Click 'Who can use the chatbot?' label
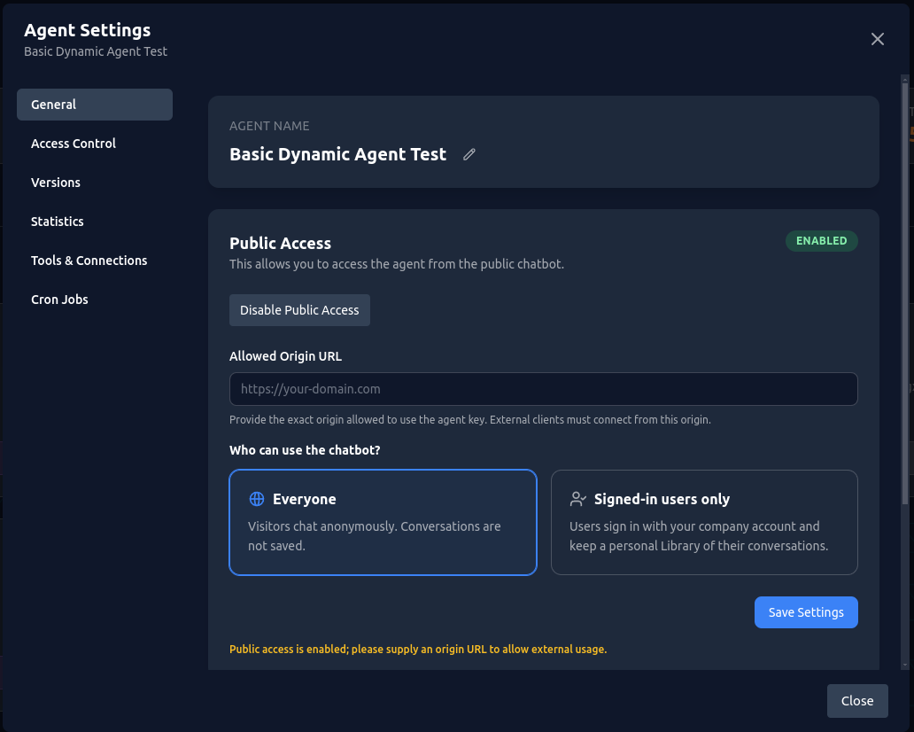The width and height of the screenshot is (914, 732). point(305,450)
